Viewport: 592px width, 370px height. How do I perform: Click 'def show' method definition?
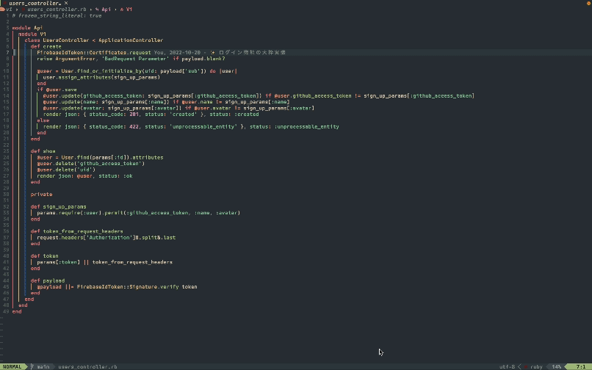point(43,151)
